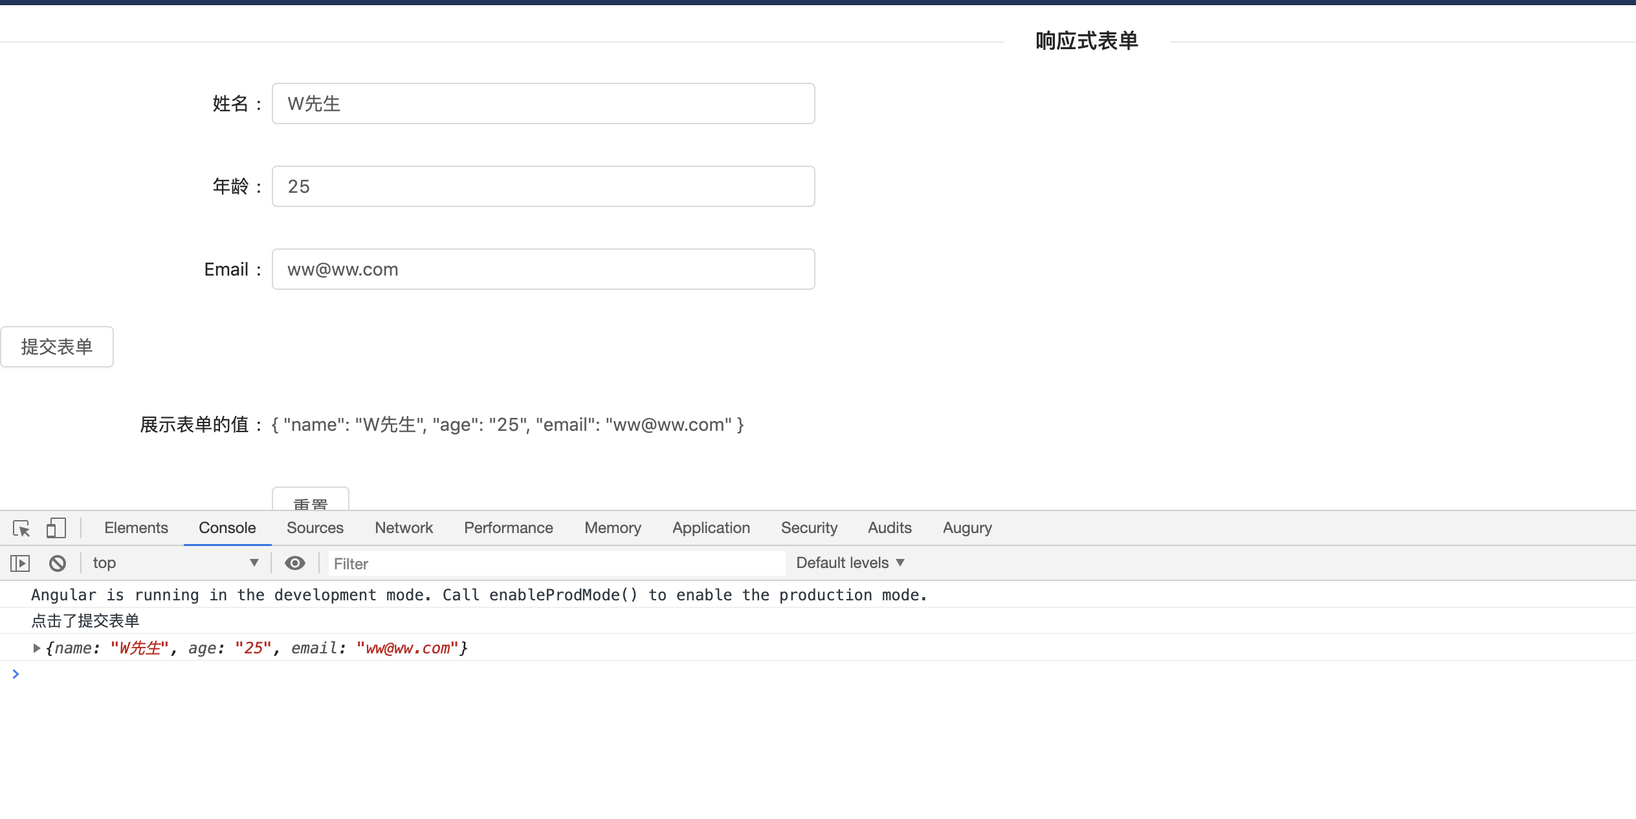The height and width of the screenshot is (819, 1636).
Task: Focus the console Filter box
Action: pos(557,564)
